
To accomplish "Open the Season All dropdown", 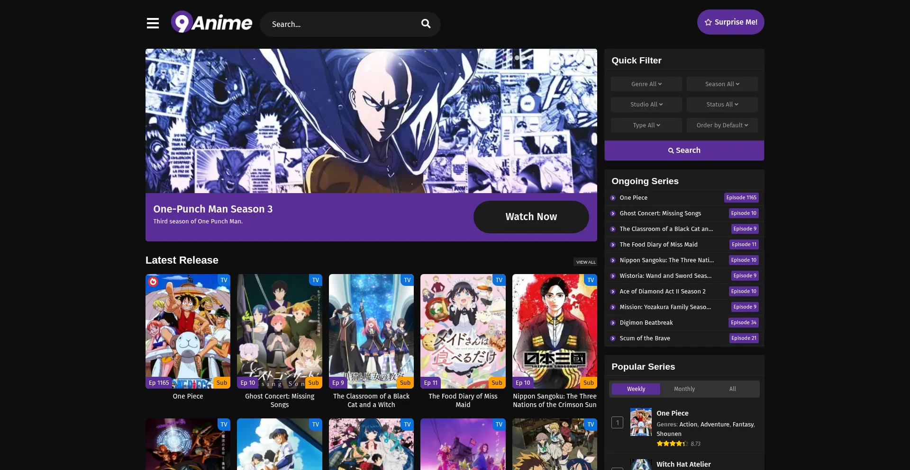I will (722, 84).
